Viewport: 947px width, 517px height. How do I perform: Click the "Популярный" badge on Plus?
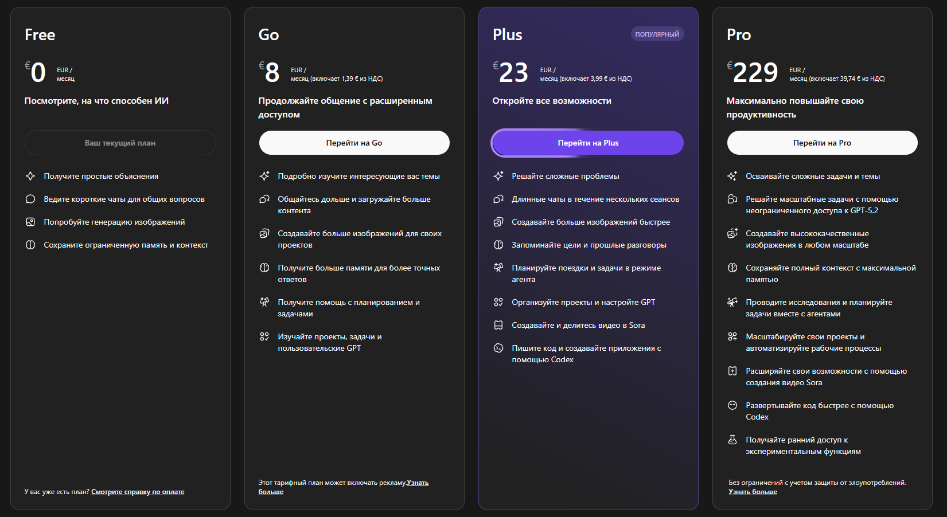point(657,34)
